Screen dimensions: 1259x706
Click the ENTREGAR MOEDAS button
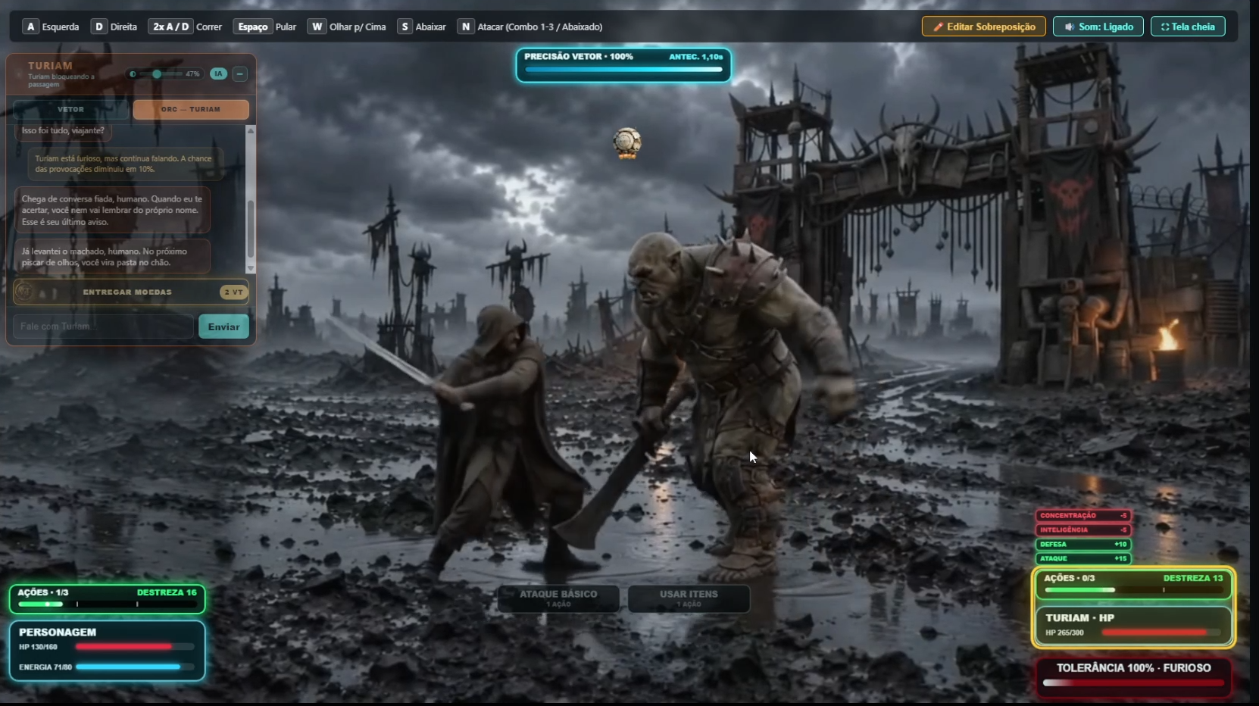(130, 292)
